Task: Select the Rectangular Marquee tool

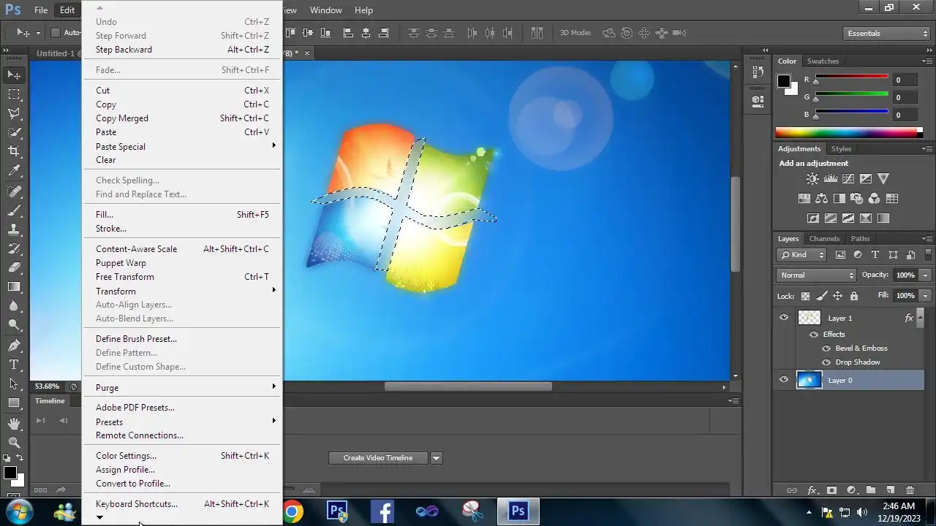Action: [x=14, y=94]
